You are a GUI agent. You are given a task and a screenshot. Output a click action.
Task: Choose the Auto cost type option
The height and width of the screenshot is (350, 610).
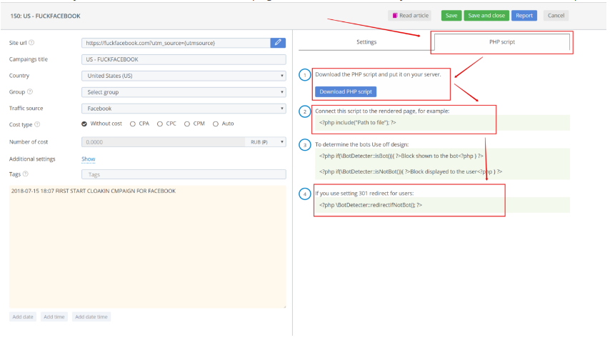[216, 124]
